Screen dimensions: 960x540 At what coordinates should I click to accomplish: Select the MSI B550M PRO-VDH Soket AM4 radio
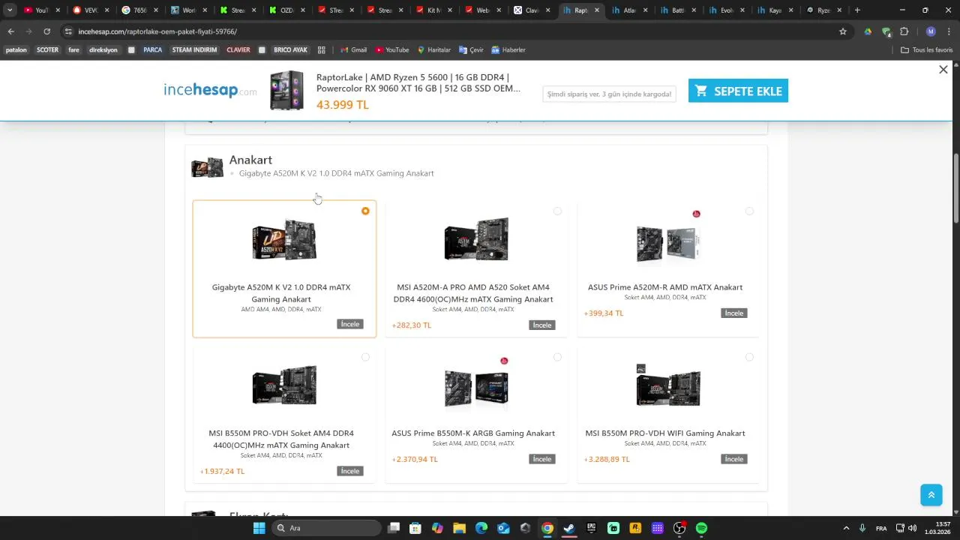click(x=365, y=357)
